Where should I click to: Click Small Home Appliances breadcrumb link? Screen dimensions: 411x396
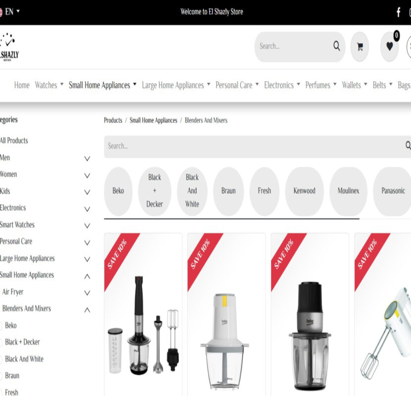click(154, 120)
